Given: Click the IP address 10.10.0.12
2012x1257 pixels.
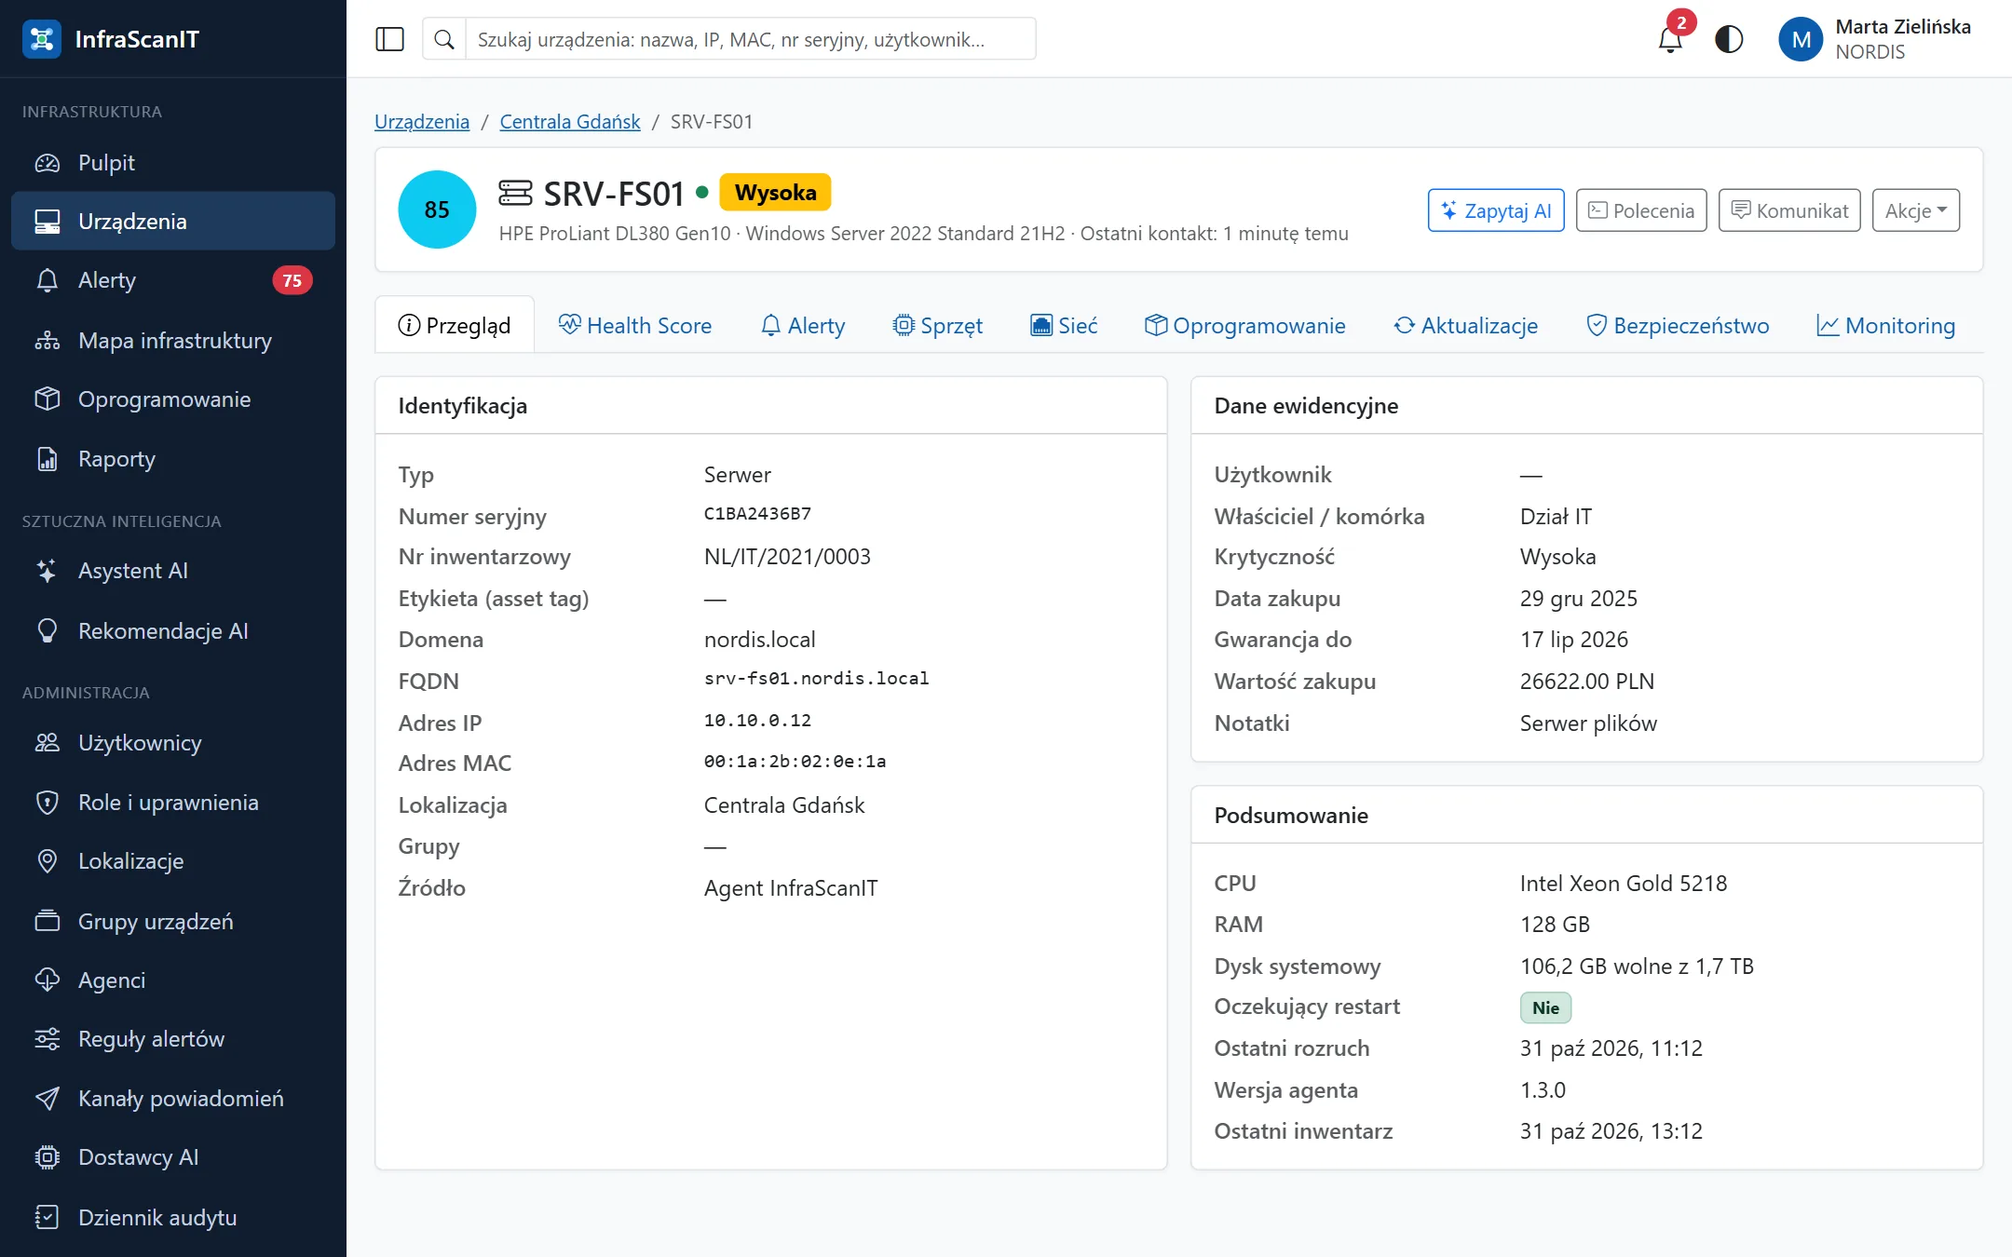Looking at the screenshot, I should [x=757, y=721].
